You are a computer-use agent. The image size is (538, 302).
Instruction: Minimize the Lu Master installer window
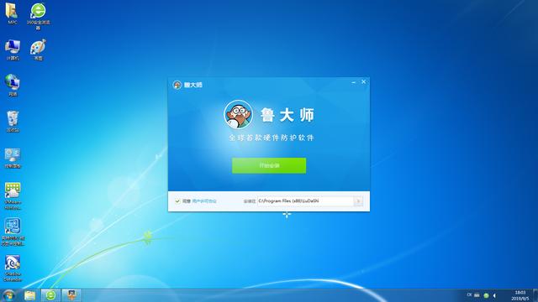pyautogui.click(x=354, y=82)
